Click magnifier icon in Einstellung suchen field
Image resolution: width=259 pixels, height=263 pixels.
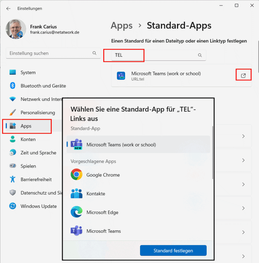[94, 53]
